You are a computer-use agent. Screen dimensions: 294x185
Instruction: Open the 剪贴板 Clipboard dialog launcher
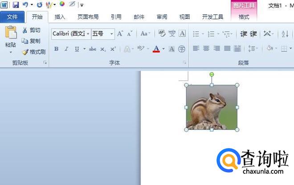click(x=45, y=63)
